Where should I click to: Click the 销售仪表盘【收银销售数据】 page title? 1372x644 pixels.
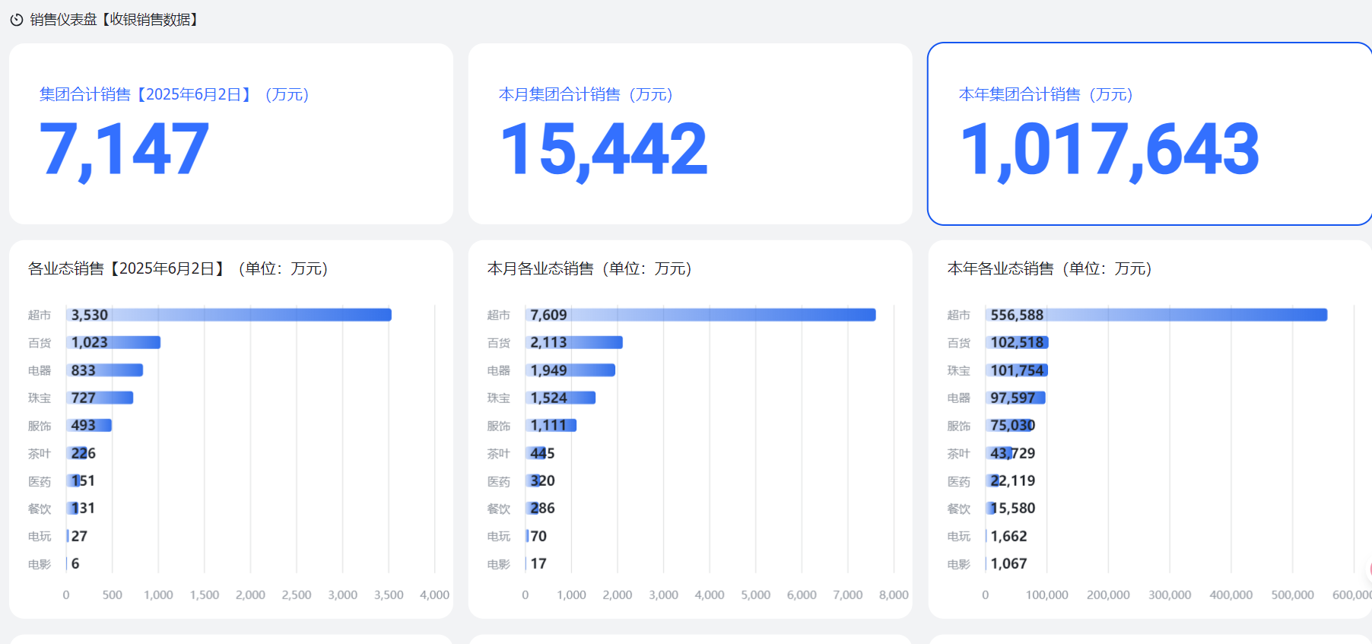pos(114,20)
